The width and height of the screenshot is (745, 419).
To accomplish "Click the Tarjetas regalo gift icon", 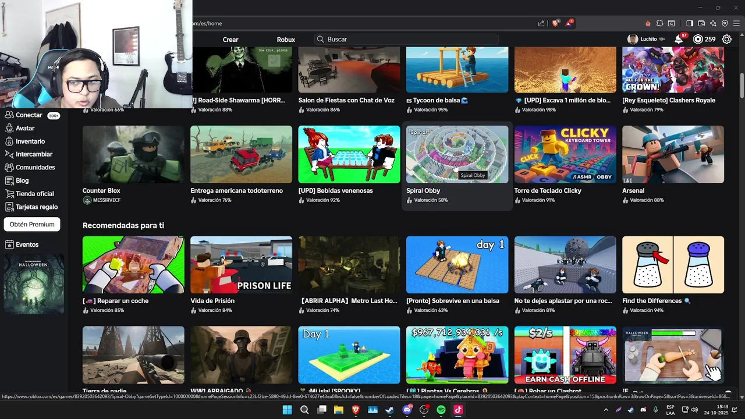I will pyautogui.click(x=9, y=207).
